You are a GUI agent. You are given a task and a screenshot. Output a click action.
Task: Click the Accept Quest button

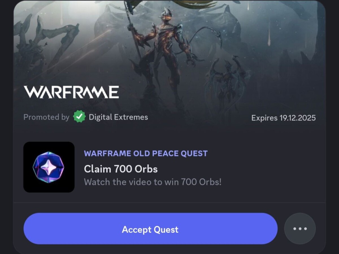click(150, 229)
